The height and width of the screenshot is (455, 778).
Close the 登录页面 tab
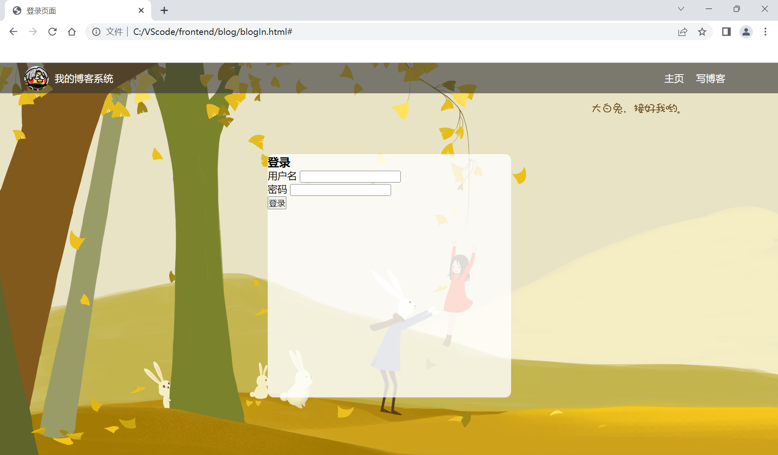[141, 11]
